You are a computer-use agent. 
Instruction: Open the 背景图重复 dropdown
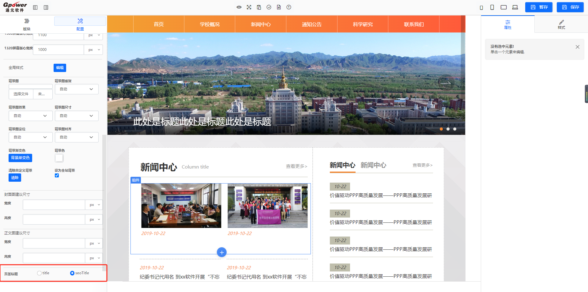77,89
